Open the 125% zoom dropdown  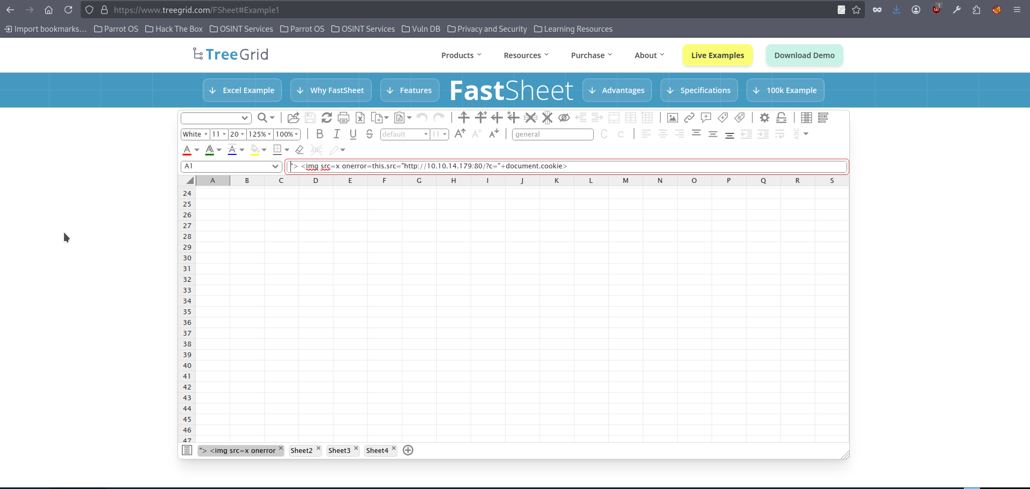coord(260,134)
